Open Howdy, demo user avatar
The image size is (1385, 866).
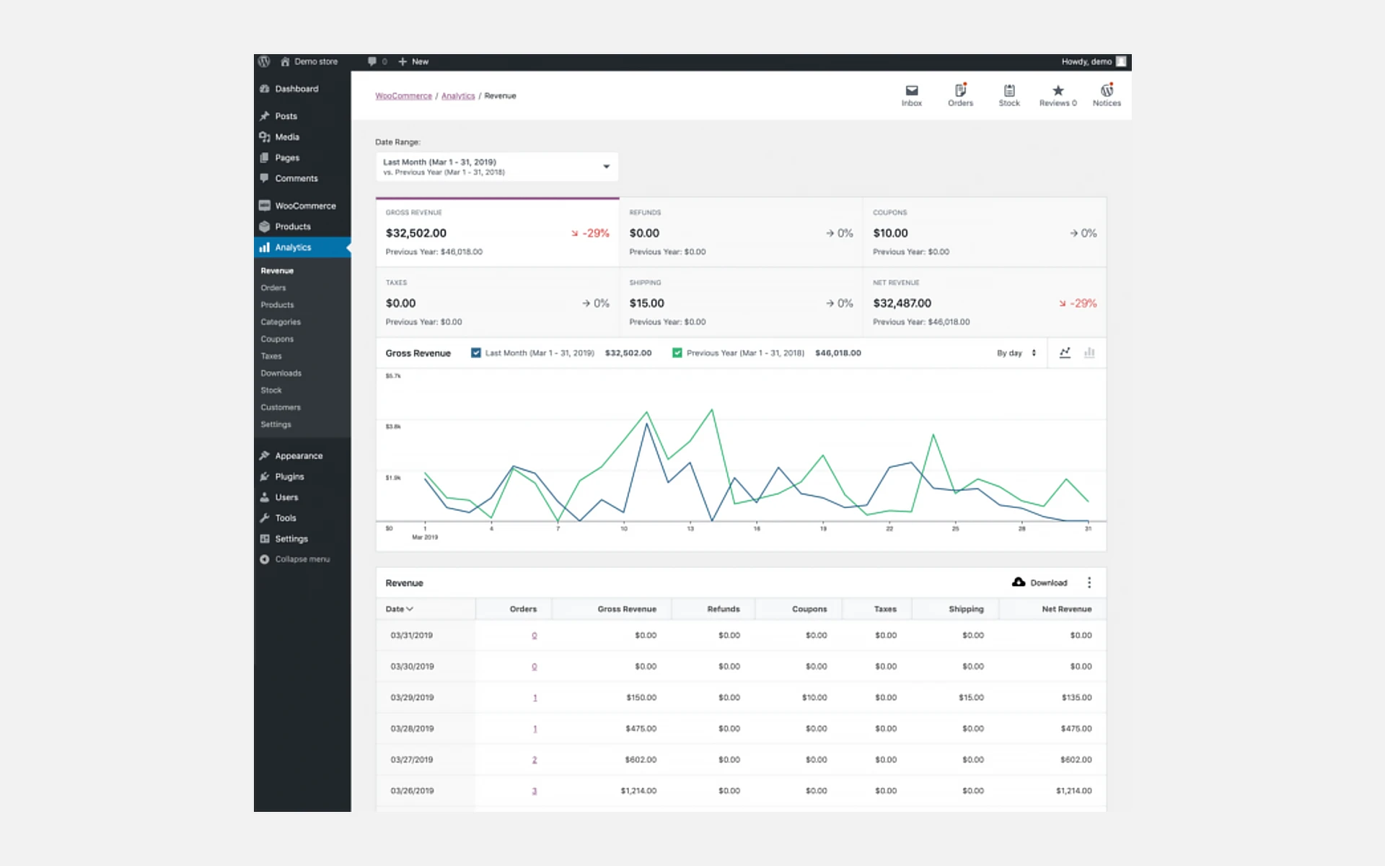pos(1121,61)
